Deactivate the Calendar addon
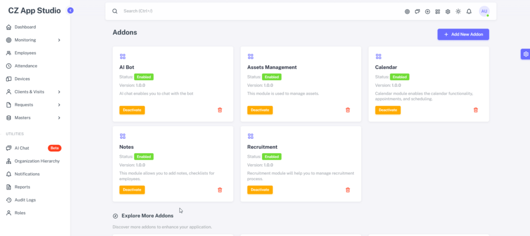This screenshot has width=530, height=236. pos(388,110)
